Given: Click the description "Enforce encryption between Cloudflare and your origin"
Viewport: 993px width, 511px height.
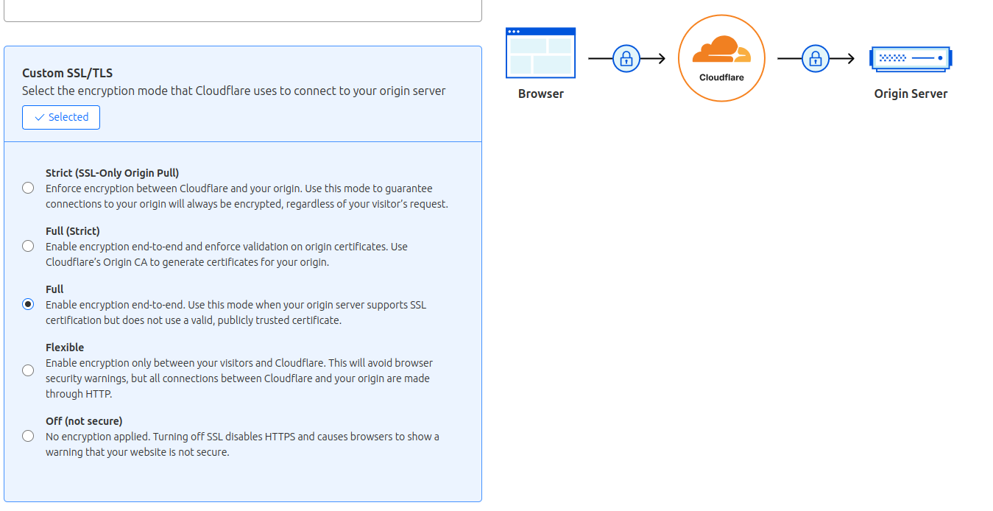Looking at the screenshot, I should (x=174, y=188).
